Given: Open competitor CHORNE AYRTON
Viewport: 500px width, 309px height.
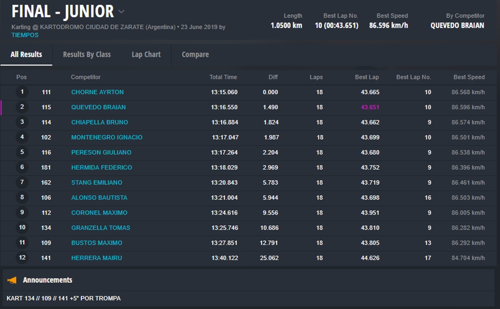Looking at the screenshot, I should 97,92.
